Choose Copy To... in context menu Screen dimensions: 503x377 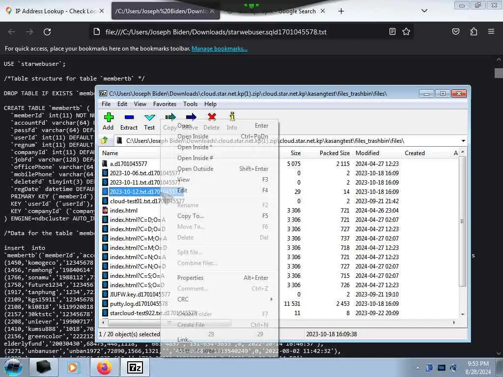[220, 216]
